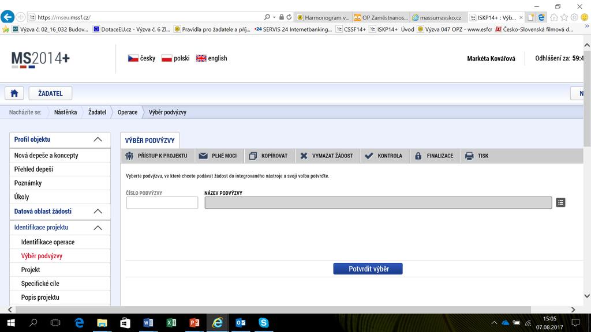This screenshot has height=332, width=591.
Task: Show hidden tray icons chevron
Action: (494, 323)
